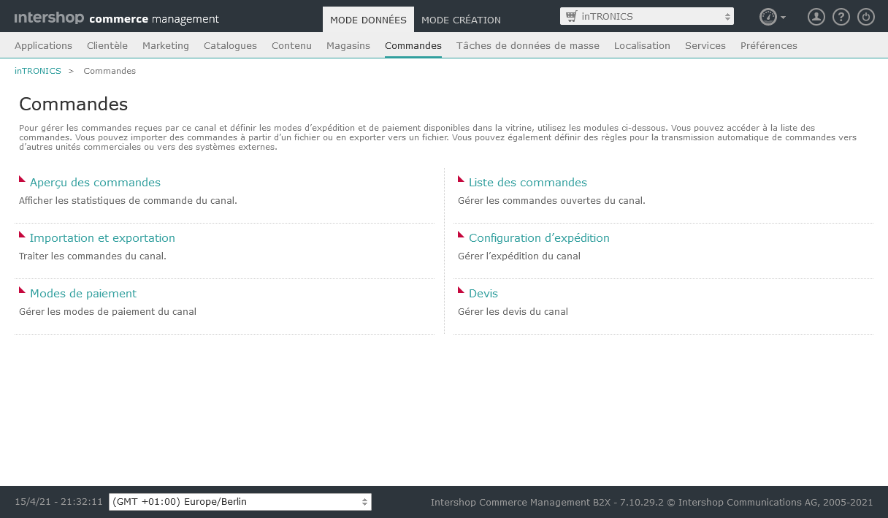Switch to MODE CRÉATION tab
The image size is (888, 518).
click(x=461, y=20)
